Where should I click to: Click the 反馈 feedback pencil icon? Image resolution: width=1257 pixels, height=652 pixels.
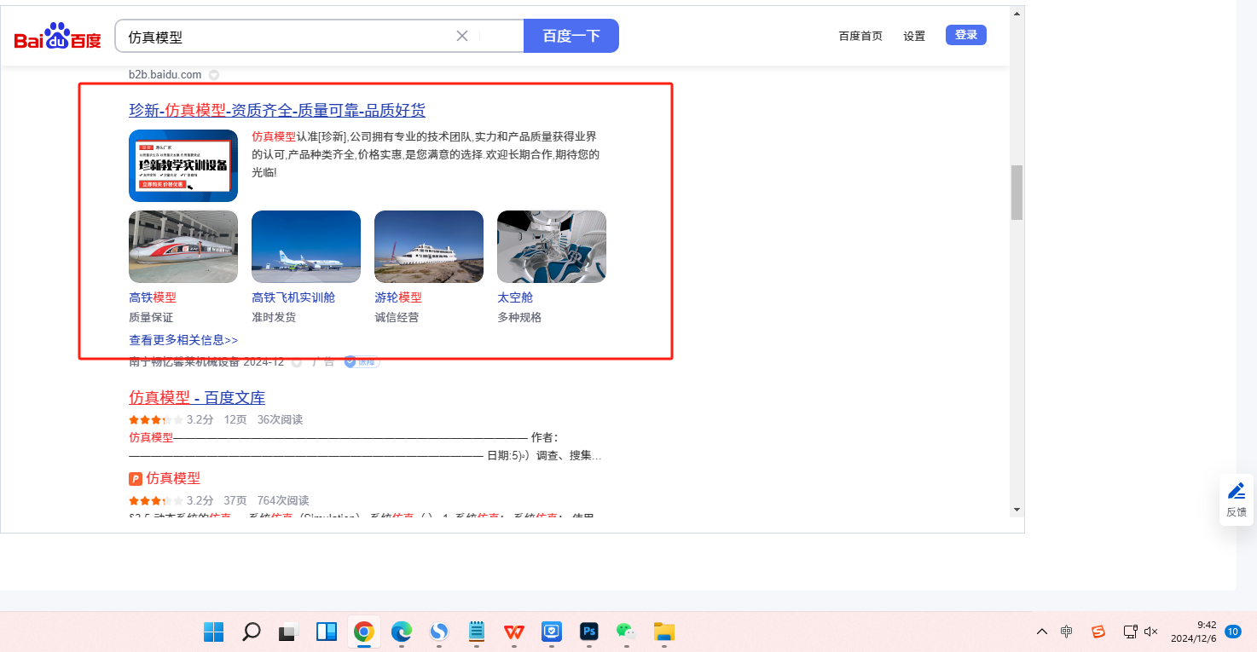pos(1236,491)
